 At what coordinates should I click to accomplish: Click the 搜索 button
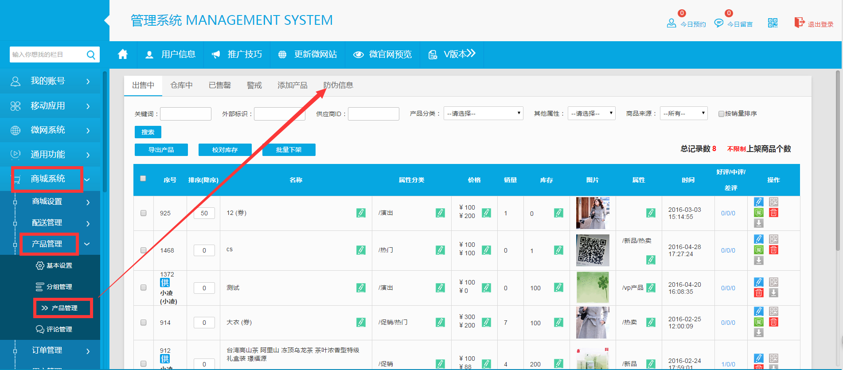point(148,132)
